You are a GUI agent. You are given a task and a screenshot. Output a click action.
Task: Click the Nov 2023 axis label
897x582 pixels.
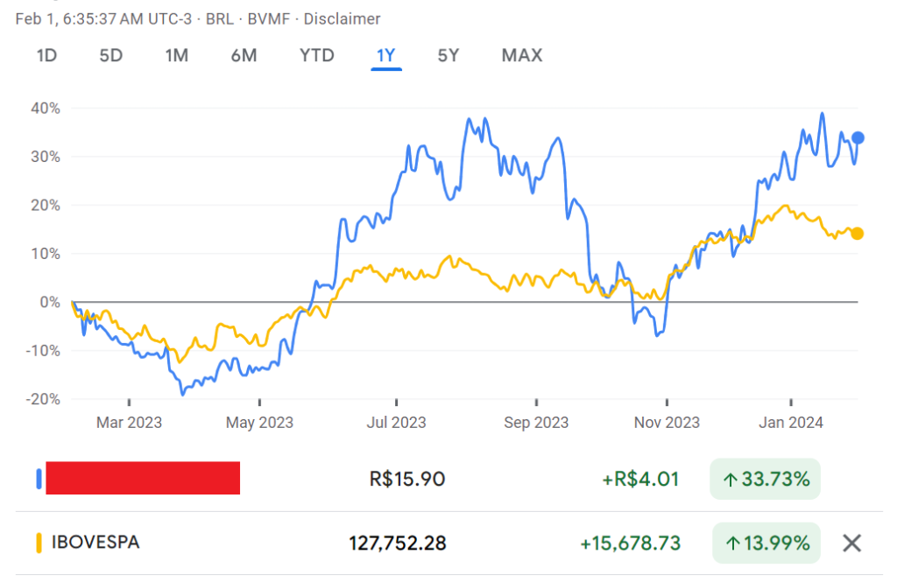667,423
